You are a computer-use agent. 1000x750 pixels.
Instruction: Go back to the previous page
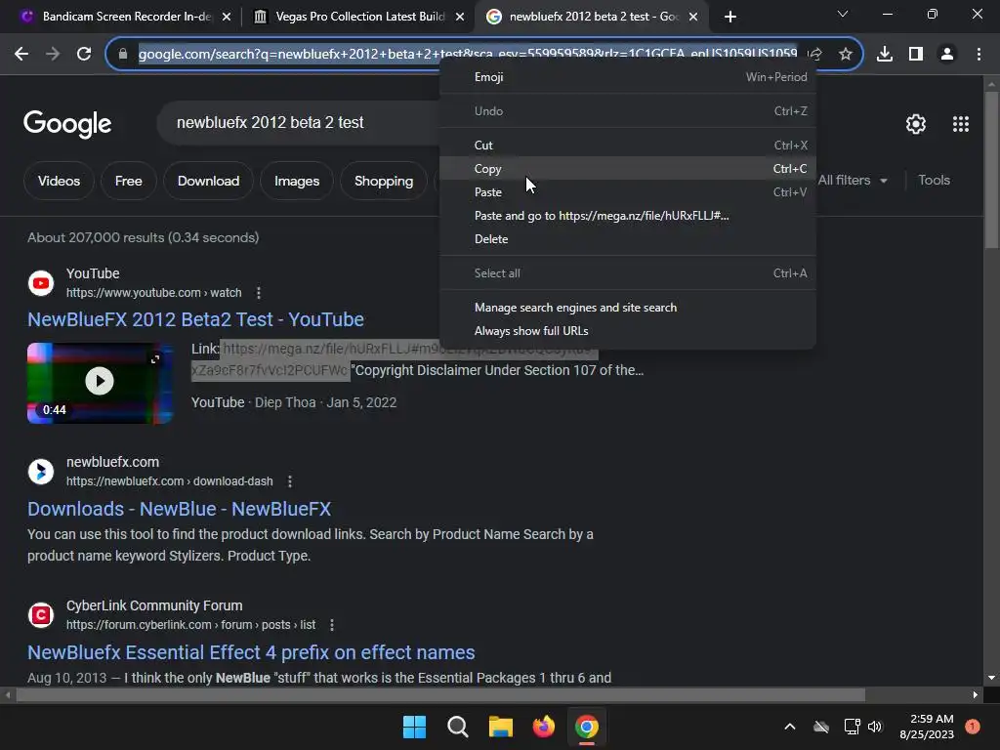click(21, 55)
